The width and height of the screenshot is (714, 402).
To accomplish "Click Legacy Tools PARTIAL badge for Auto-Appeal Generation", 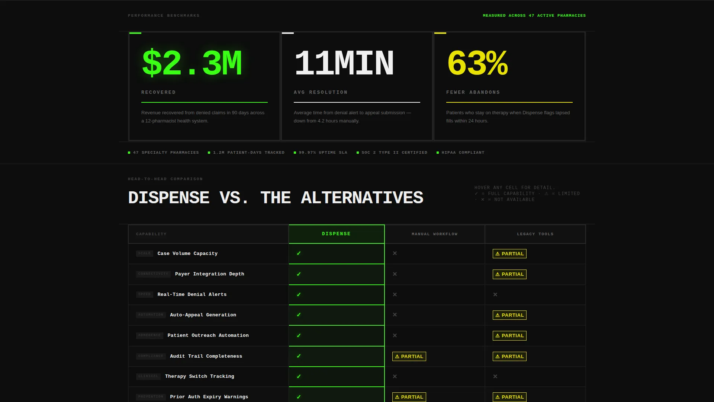I will click(x=509, y=315).
